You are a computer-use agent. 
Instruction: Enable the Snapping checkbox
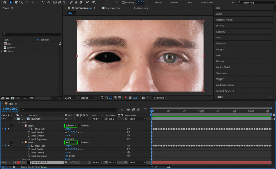coord(123,2)
